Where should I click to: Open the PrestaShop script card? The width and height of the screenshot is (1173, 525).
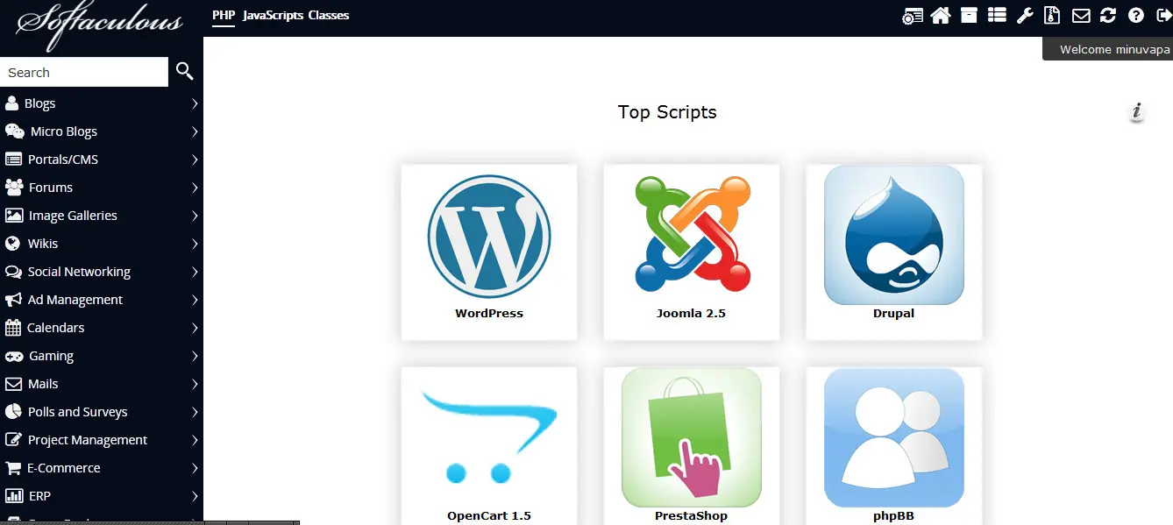click(692, 446)
